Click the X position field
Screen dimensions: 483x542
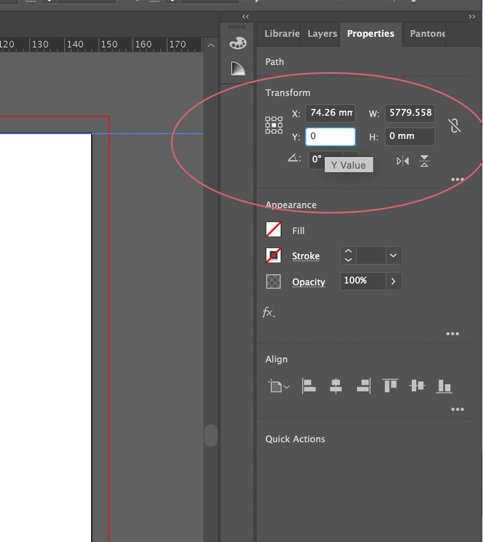pyautogui.click(x=331, y=113)
